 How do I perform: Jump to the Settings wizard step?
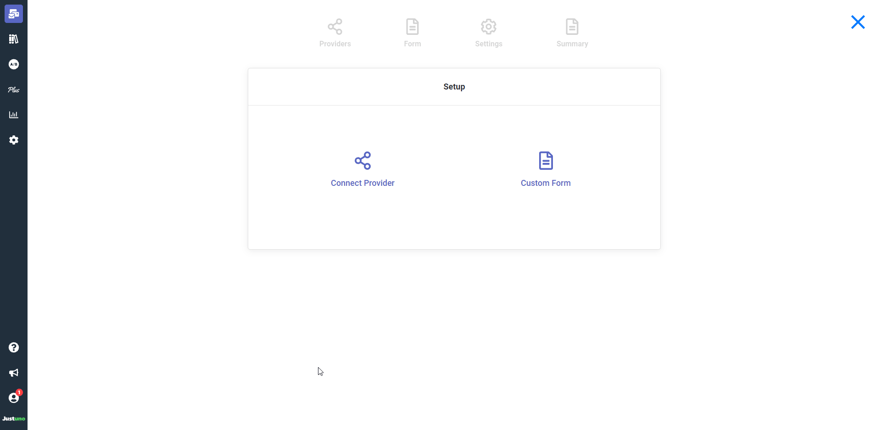489,33
